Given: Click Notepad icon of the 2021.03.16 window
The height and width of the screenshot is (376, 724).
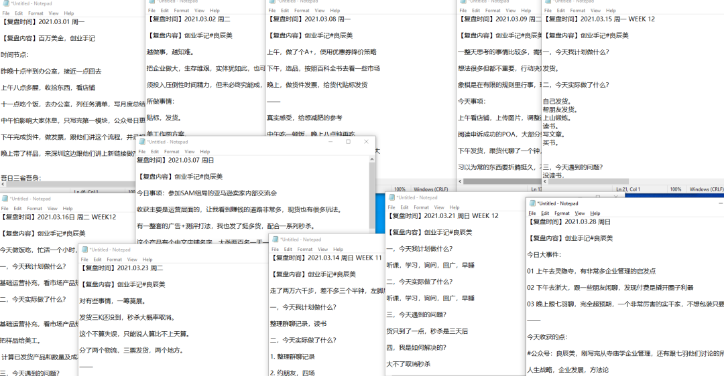Looking at the screenshot, I should coord(5,199).
